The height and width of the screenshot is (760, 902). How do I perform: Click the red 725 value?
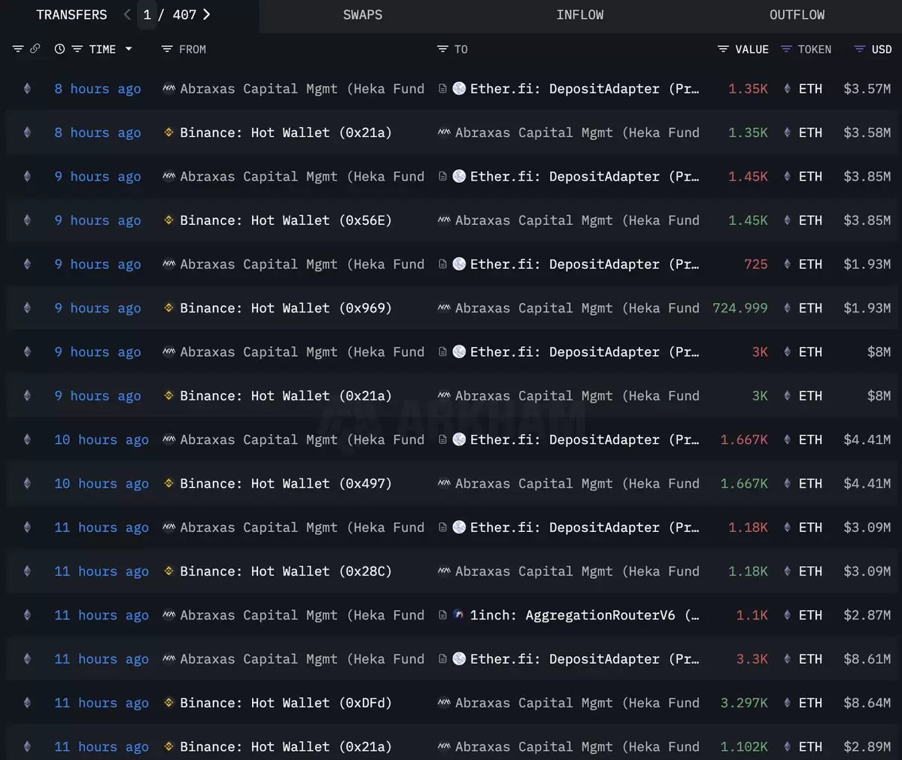(x=756, y=264)
